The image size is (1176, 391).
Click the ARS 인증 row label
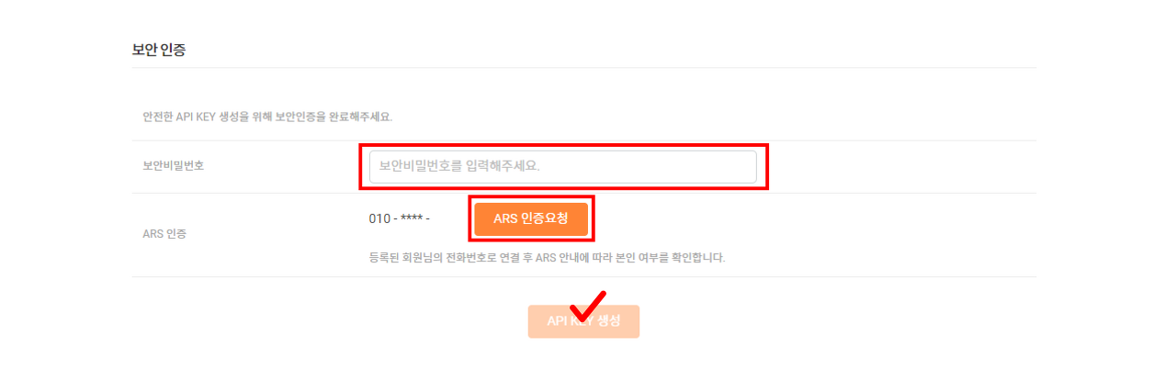point(164,234)
